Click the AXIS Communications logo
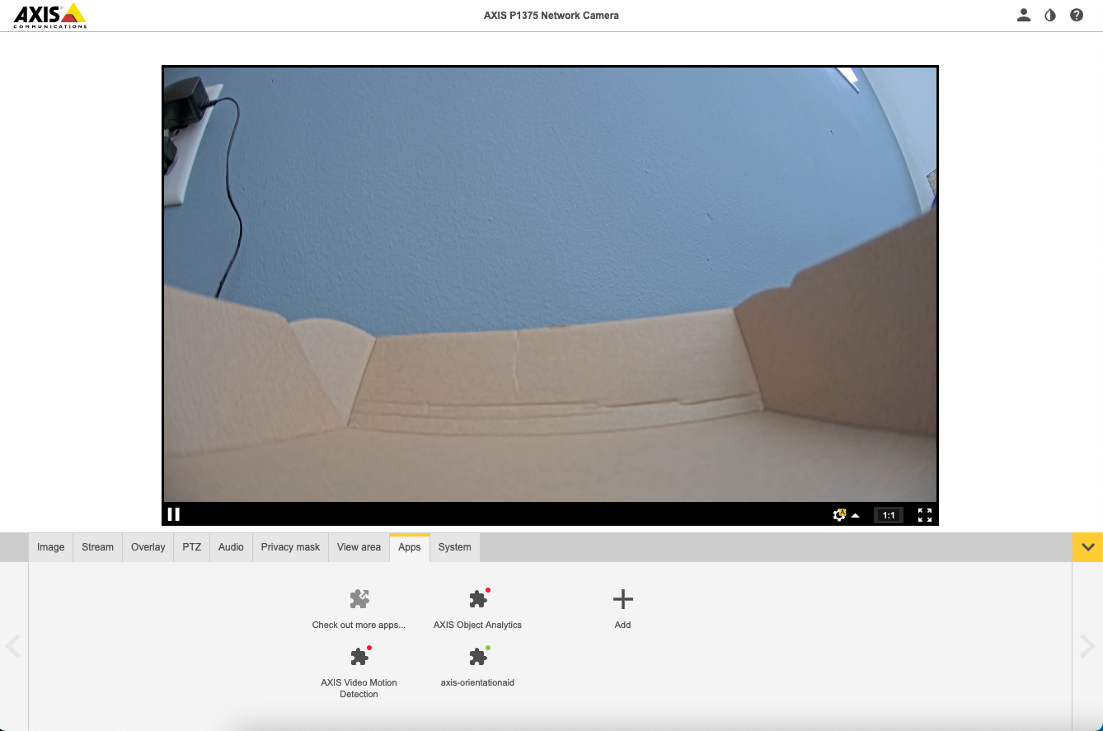The width and height of the screenshot is (1103, 731). coord(49,15)
